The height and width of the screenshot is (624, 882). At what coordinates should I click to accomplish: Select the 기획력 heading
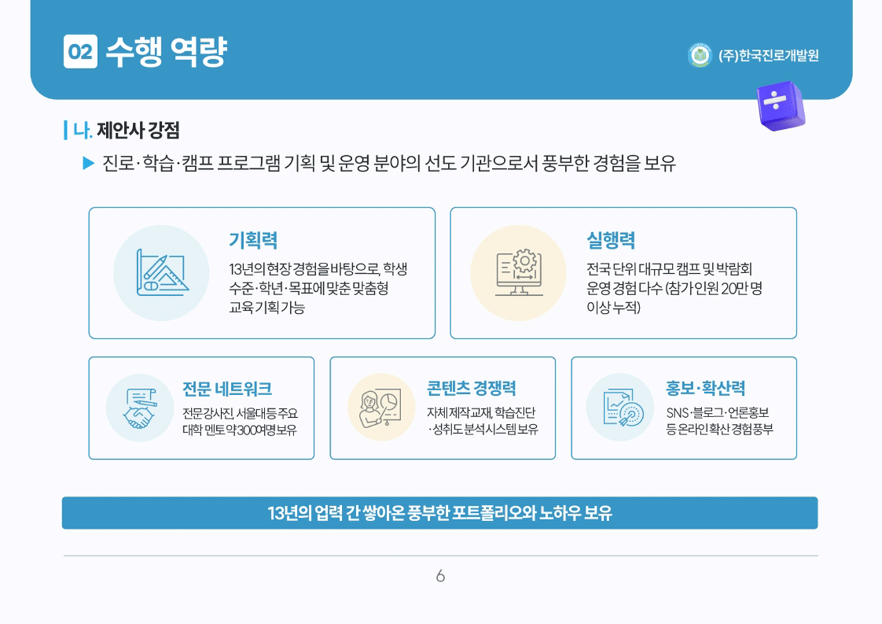coord(253,241)
